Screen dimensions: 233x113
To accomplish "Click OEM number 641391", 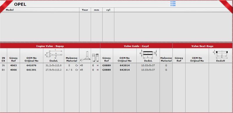I will point(31,70).
